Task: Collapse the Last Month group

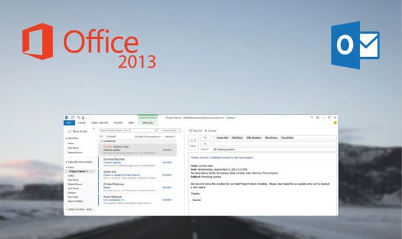Action: (x=102, y=141)
